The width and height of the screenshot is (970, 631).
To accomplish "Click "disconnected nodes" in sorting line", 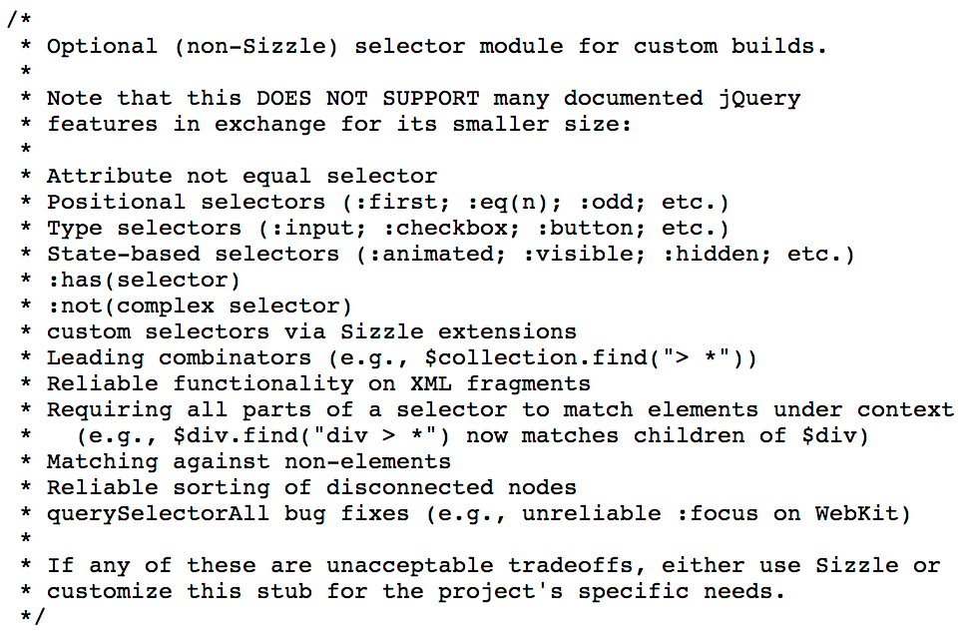I will click(451, 487).
